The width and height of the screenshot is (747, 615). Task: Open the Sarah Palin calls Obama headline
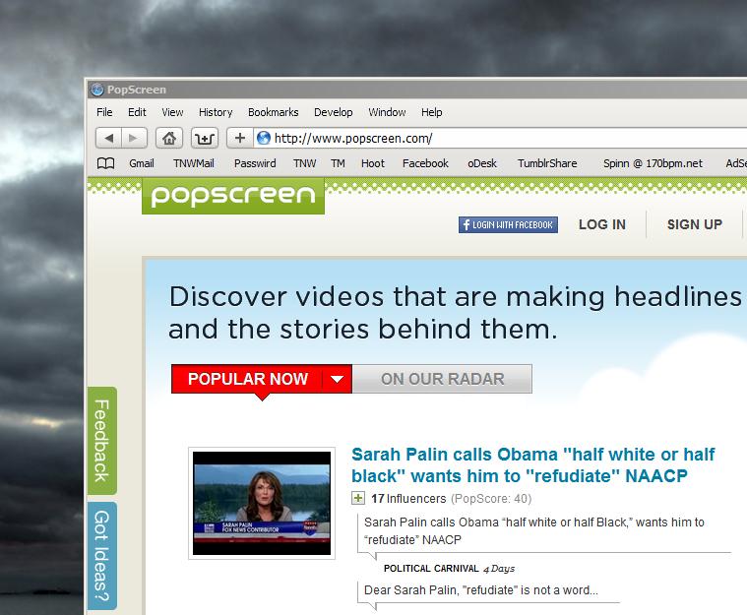pos(533,465)
